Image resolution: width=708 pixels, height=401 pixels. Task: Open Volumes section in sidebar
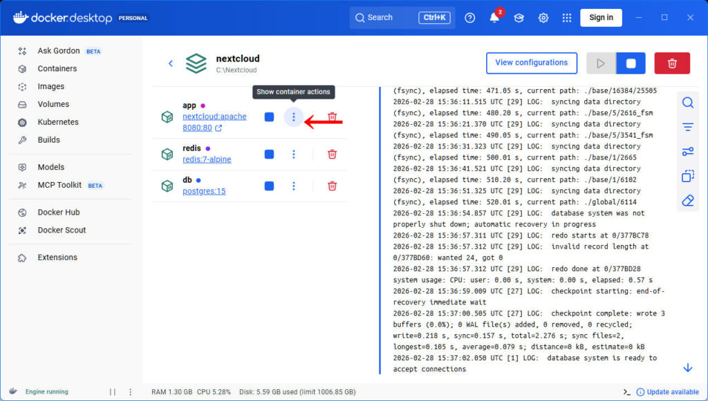(53, 104)
